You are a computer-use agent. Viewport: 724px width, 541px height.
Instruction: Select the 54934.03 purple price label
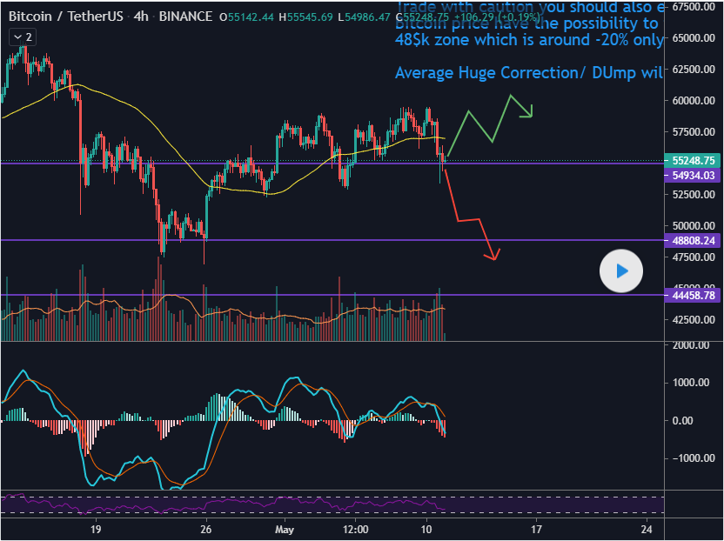(x=694, y=176)
